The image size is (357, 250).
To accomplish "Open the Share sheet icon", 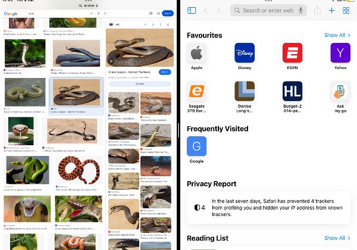I will (x=317, y=10).
